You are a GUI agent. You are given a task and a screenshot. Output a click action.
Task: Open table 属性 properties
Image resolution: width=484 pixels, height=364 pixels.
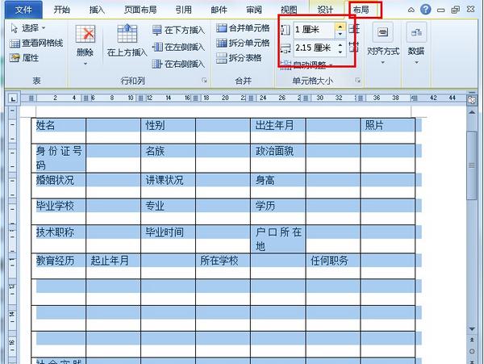tap(25, 58)
